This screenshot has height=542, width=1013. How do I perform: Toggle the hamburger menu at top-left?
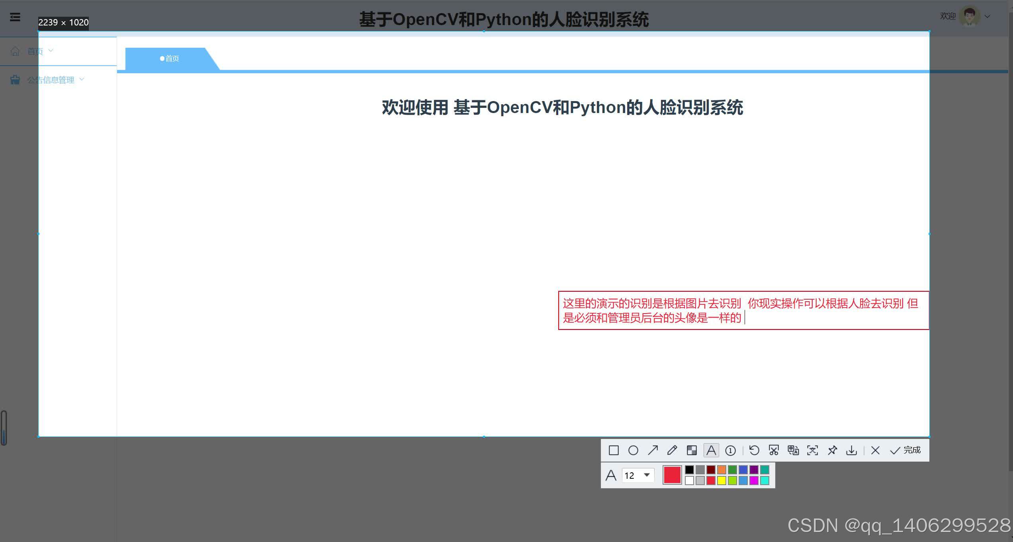[15, 17]
